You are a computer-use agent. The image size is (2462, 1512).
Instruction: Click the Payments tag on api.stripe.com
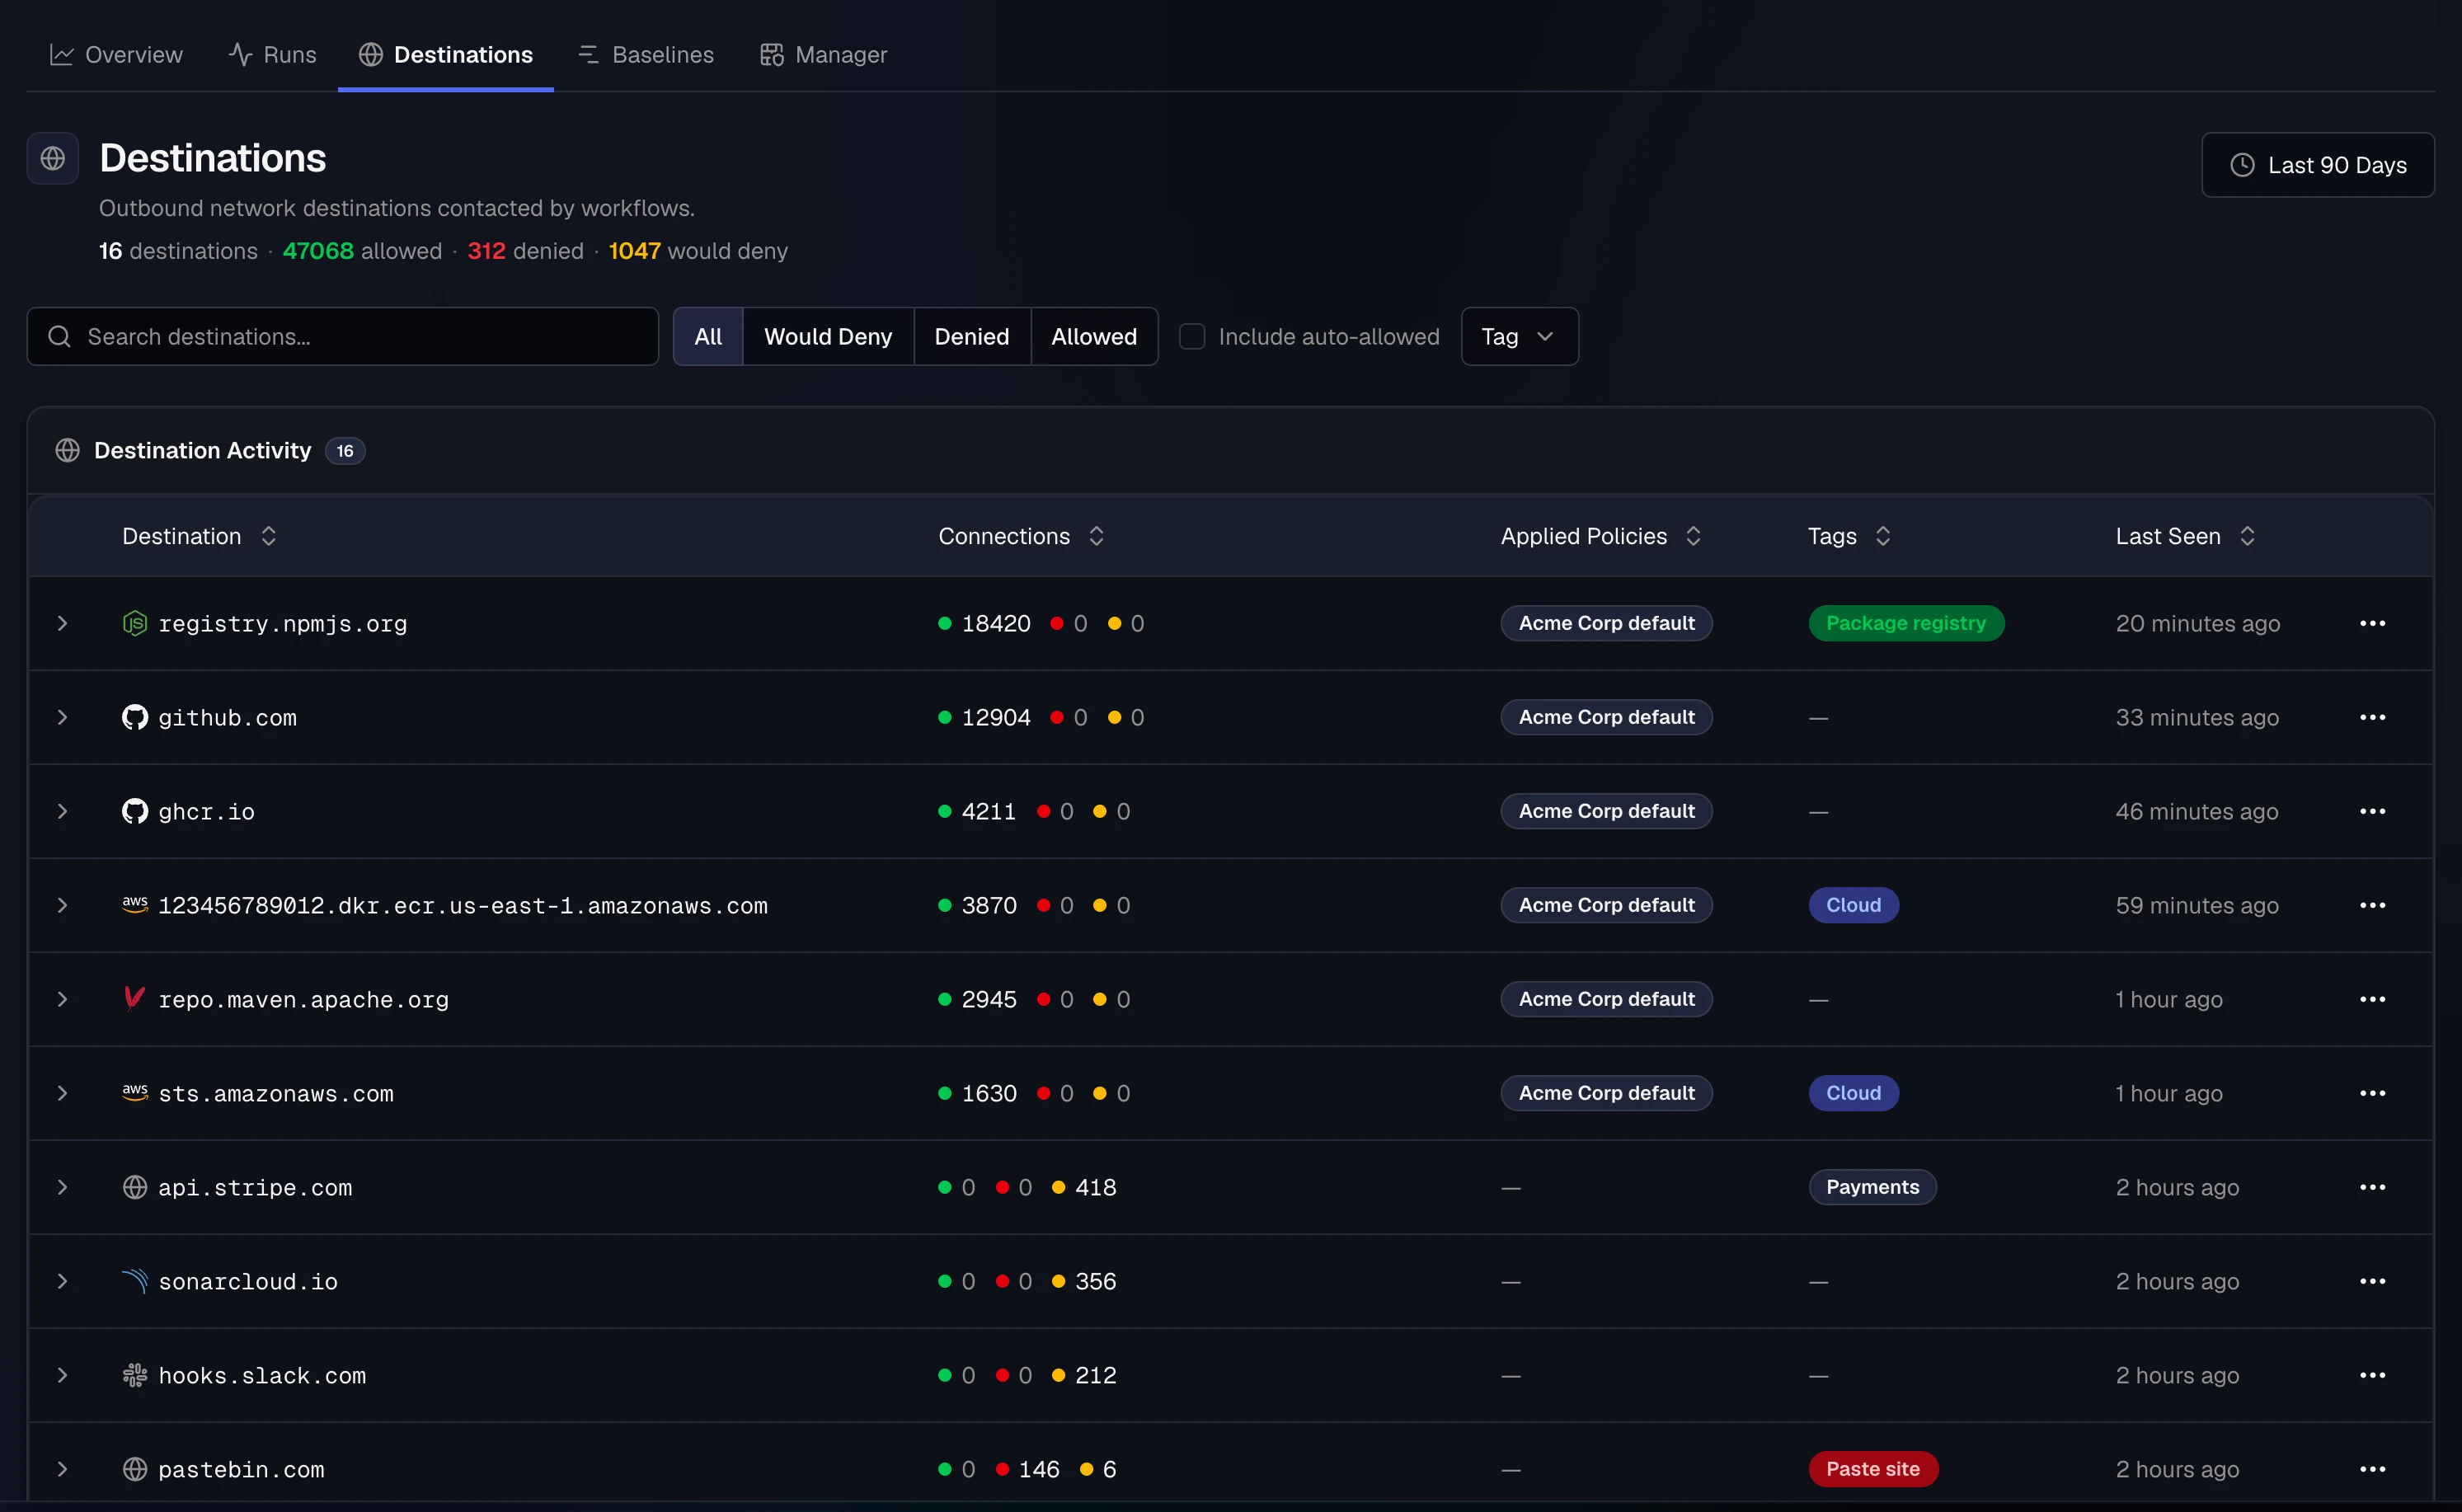1872,1187
